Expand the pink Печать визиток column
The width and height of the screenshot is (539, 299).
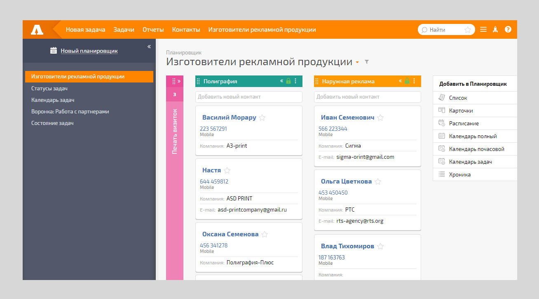179,81
